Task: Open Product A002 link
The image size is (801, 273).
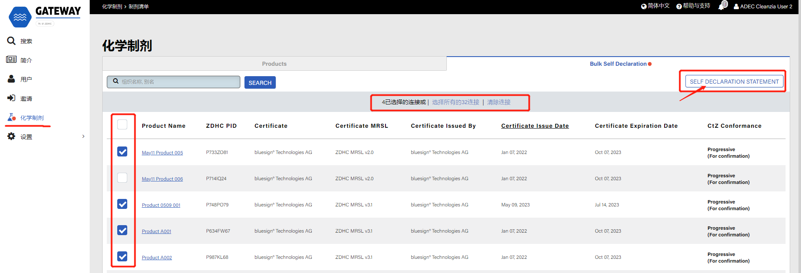Action: (x=157, y=258)
